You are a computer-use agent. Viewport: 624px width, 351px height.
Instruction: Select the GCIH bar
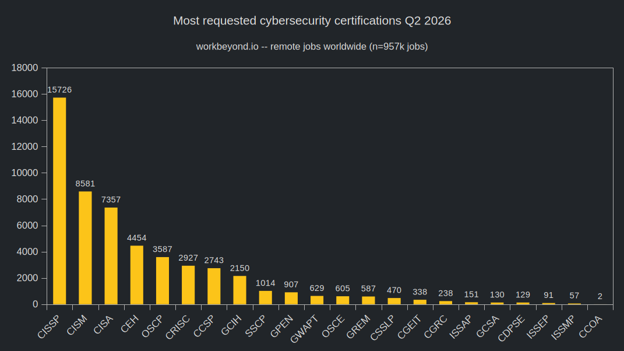pos(239,290)
